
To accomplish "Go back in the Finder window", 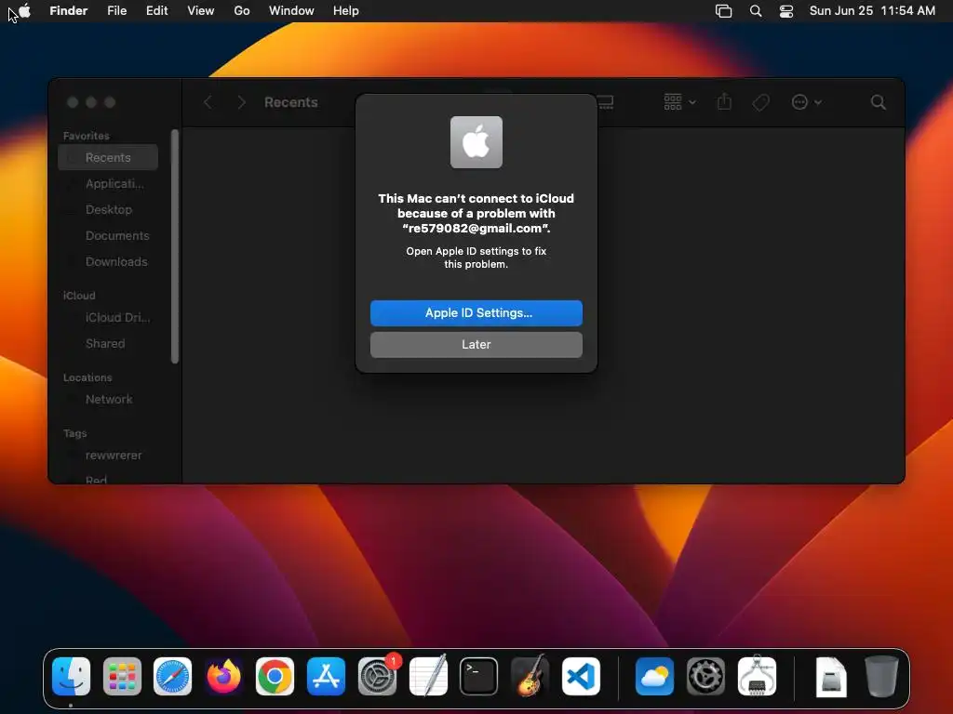I will pos(208,102).
